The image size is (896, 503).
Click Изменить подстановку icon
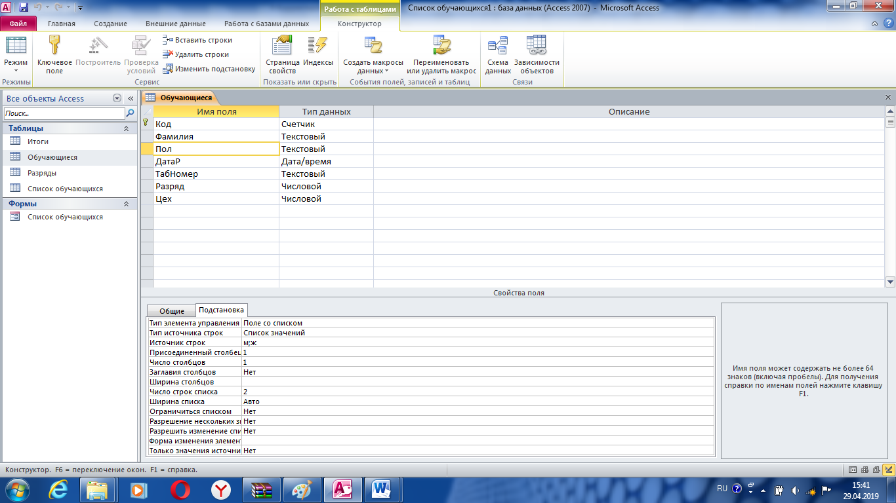(x=169, y=69)
